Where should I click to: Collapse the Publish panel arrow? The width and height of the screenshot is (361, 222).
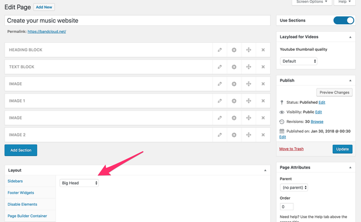[350, 81]
